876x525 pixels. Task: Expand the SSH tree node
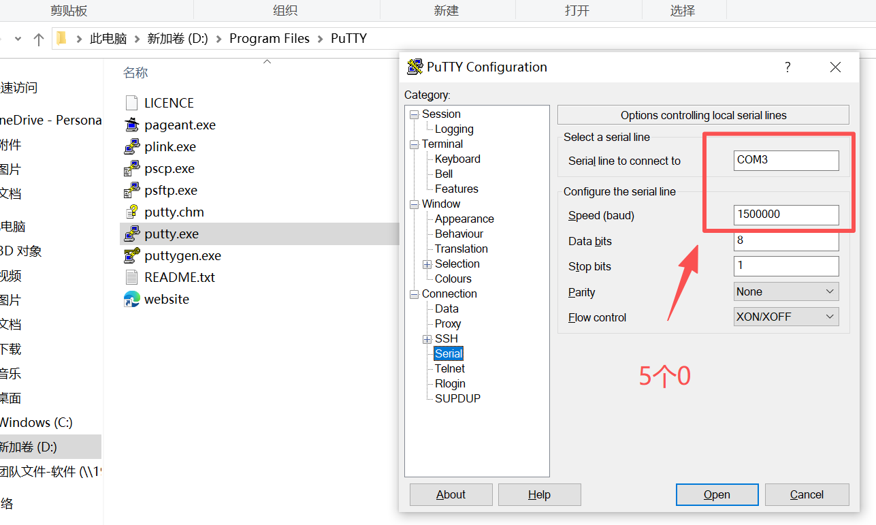click(x=427, y=339)
